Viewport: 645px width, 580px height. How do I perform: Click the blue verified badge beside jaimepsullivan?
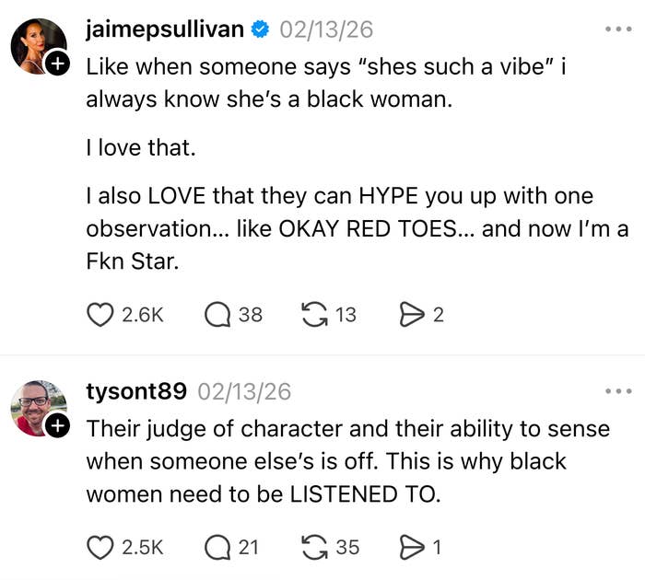click(x=261, y=29)
